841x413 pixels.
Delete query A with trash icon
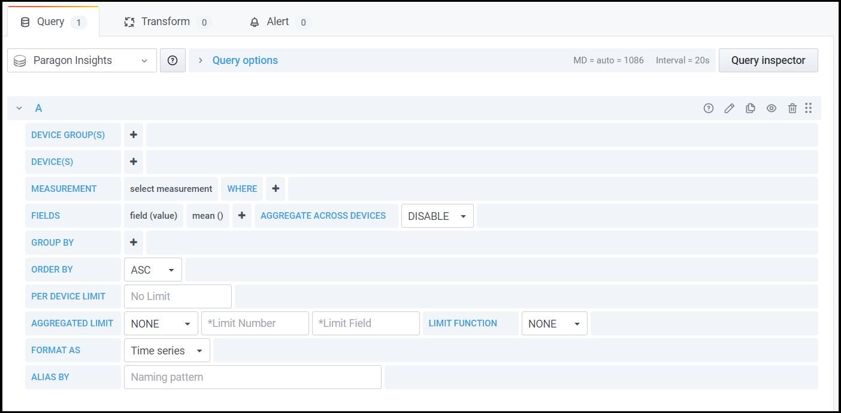click(792, 108)
